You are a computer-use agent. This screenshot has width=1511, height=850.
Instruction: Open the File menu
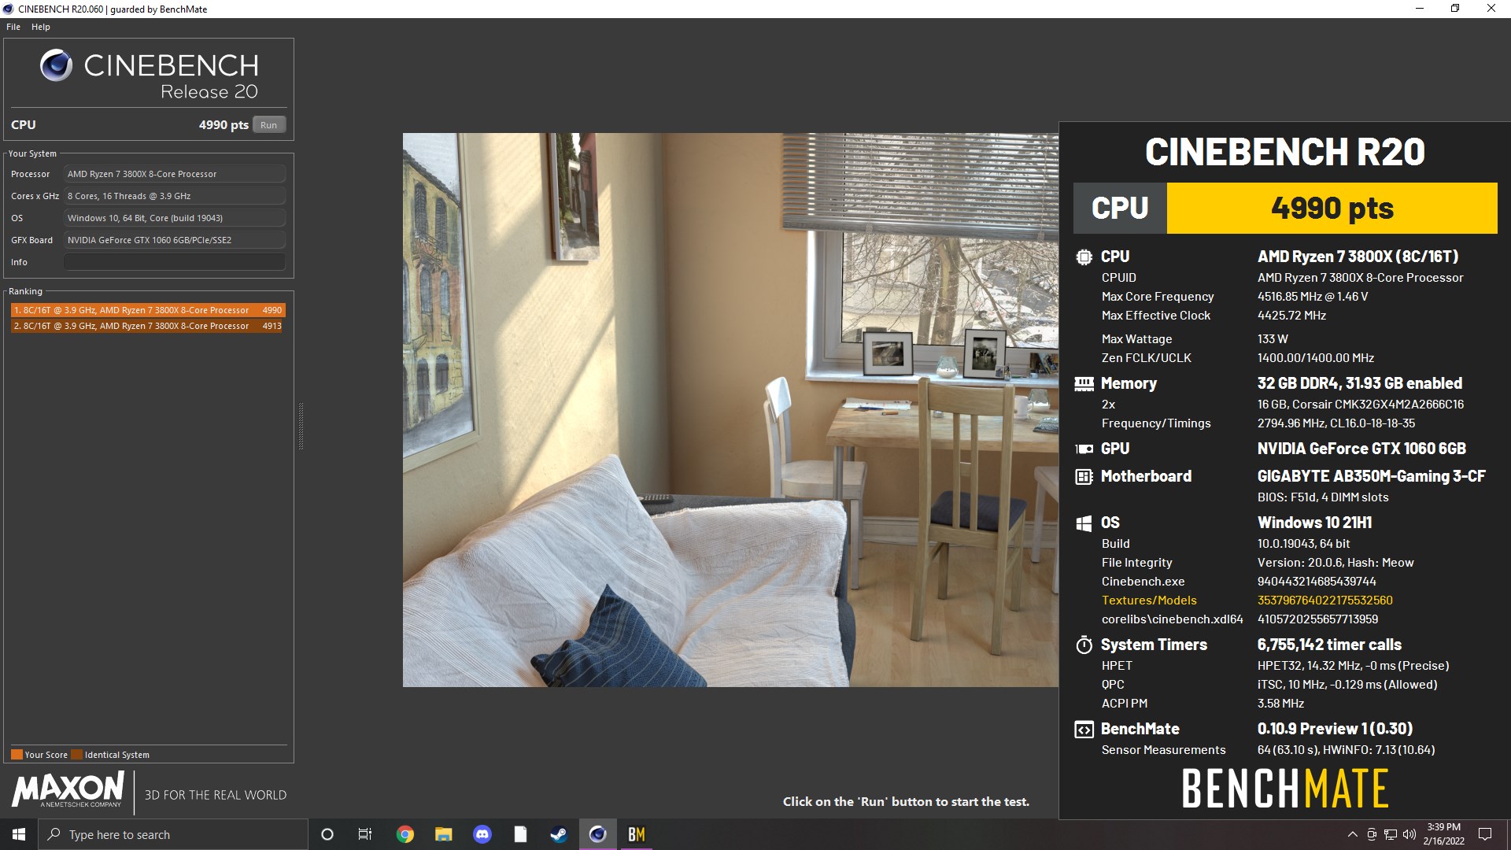[13, 27]
